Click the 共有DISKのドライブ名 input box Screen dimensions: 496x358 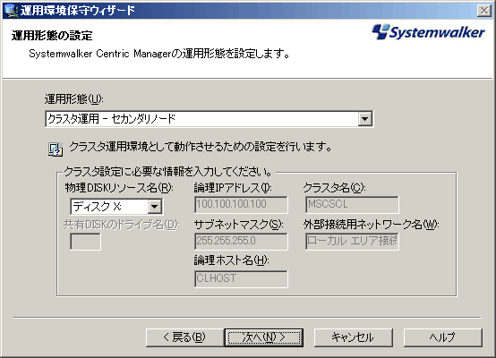coord(85,242)
